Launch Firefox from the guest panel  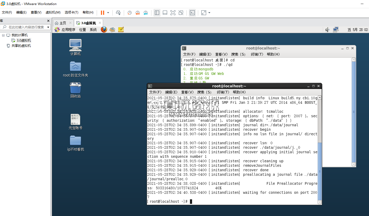(104, 29)
